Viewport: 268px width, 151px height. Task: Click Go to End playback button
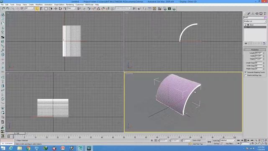tap(252, 141)
